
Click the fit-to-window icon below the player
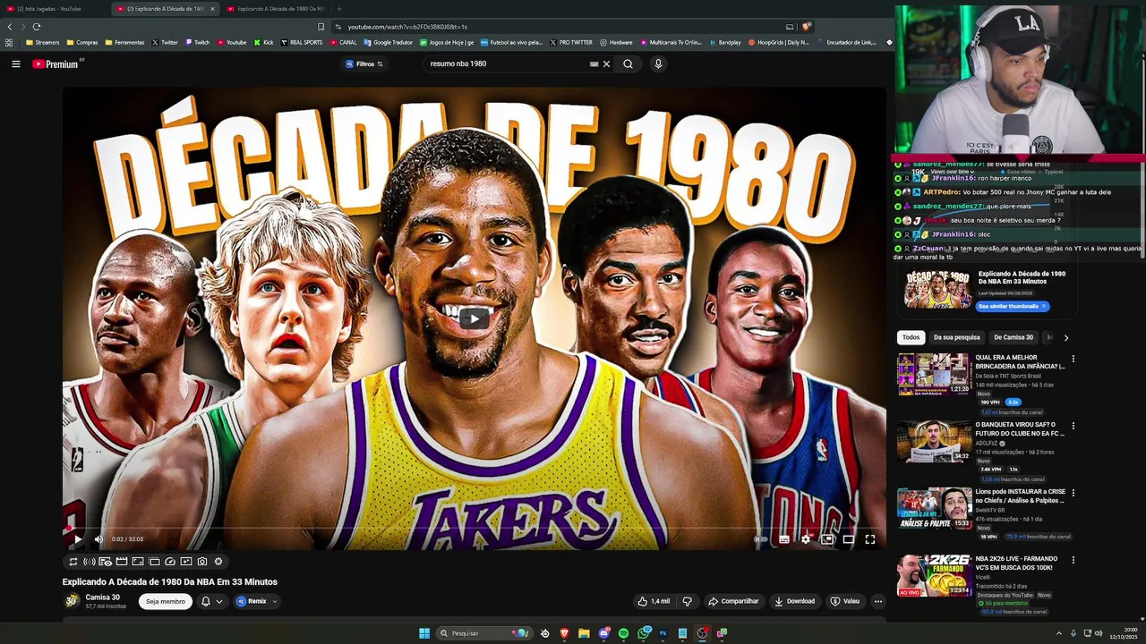[138, 562]
